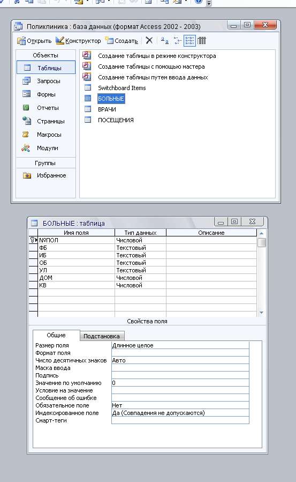Switch to the Подстановка tab
This screenshot has width=296, height=482.
102,336
